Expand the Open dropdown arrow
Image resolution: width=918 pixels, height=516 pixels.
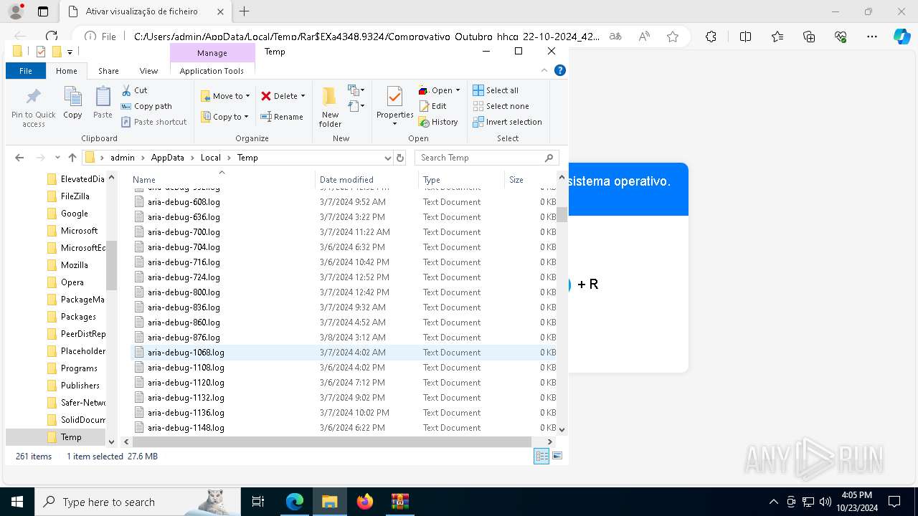click(x=458, y=90)
